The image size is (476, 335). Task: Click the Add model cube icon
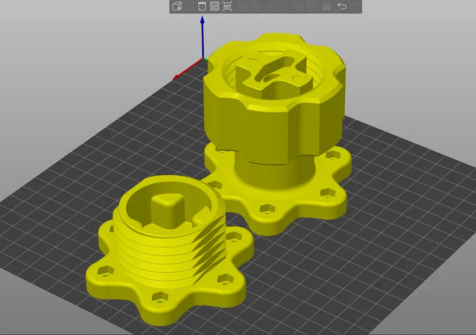[x=177, y=6]
